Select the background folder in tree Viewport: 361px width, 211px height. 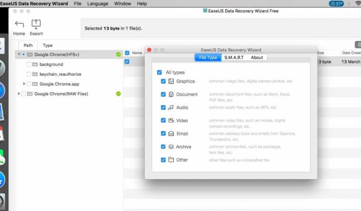pos(51,64)
